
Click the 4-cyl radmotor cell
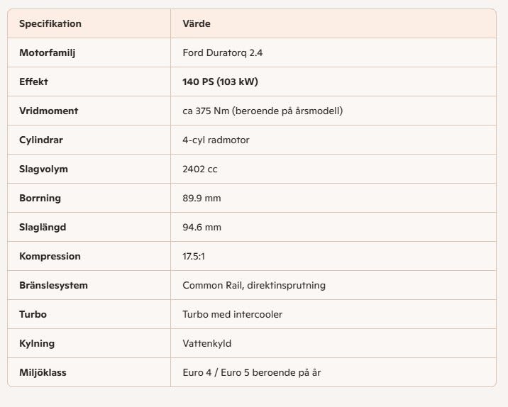click(x=216, y=140)
